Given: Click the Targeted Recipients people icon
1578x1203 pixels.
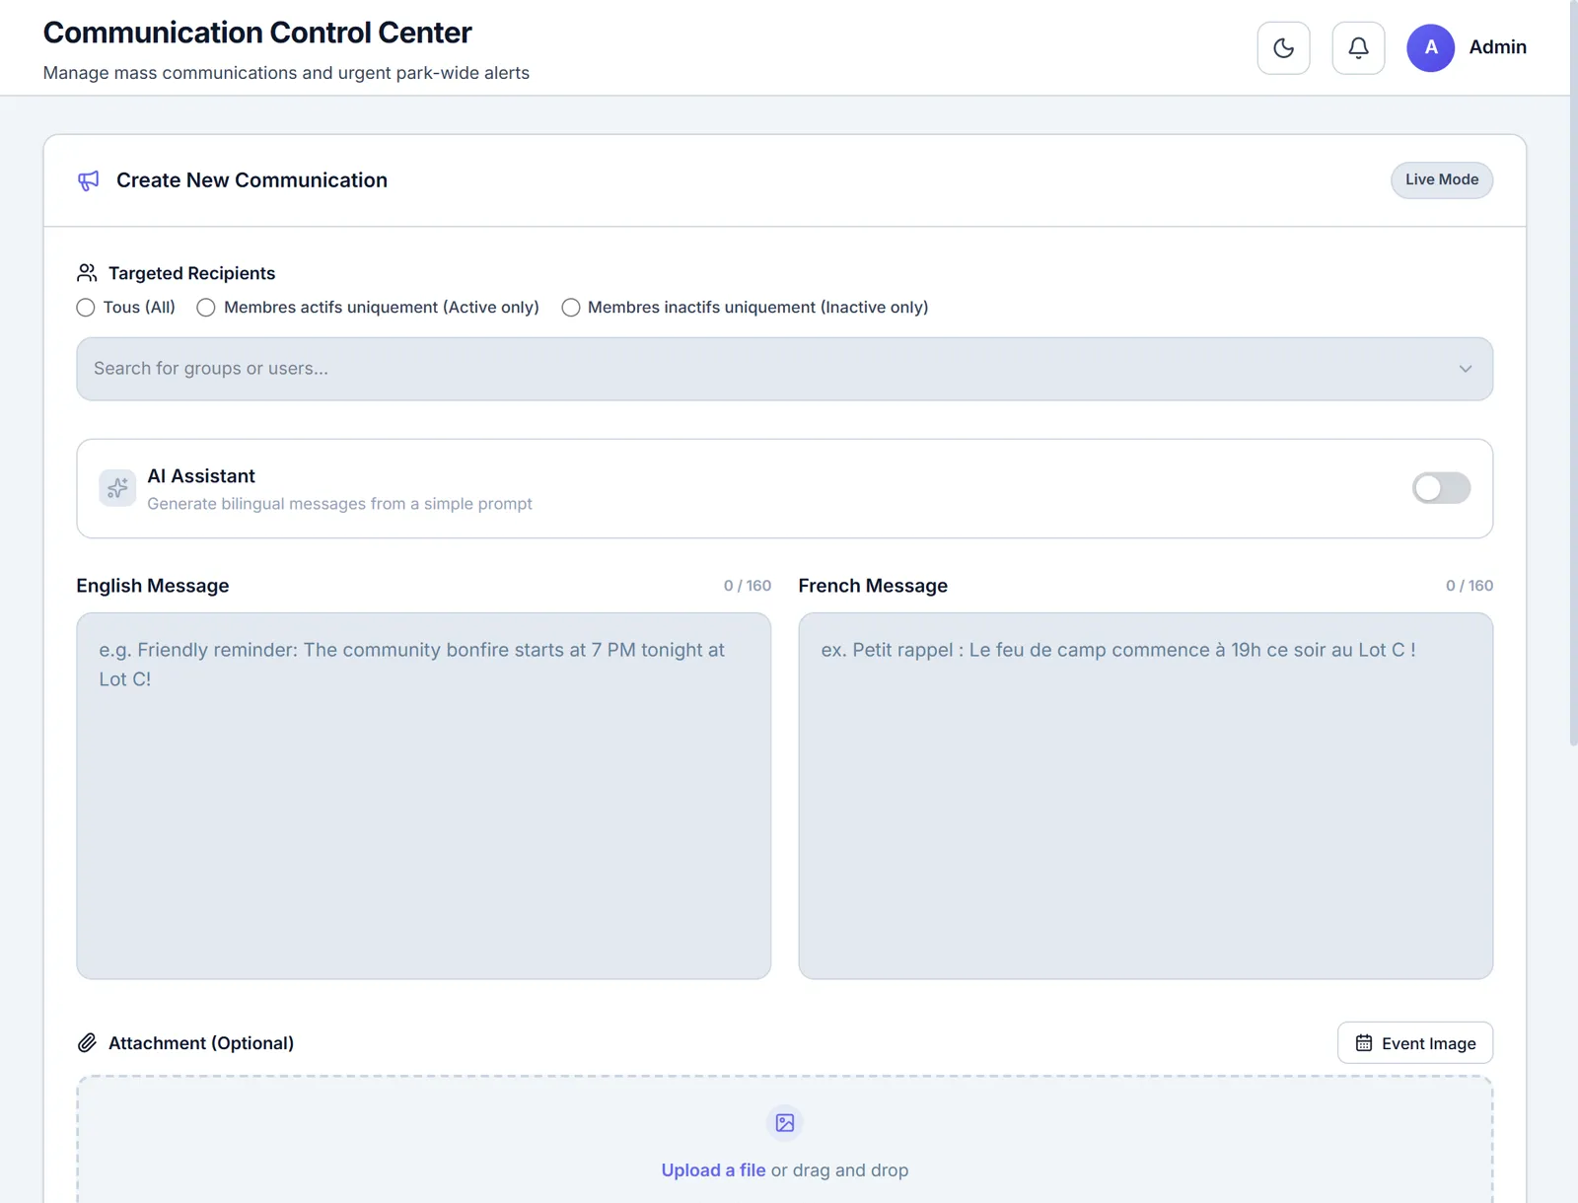Looking at the screenshot, I should tap(87, 273).
